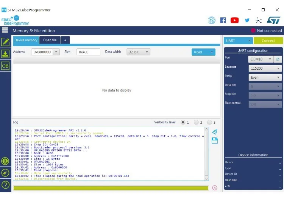Open the Stop bits dropdown

(265, 95)
